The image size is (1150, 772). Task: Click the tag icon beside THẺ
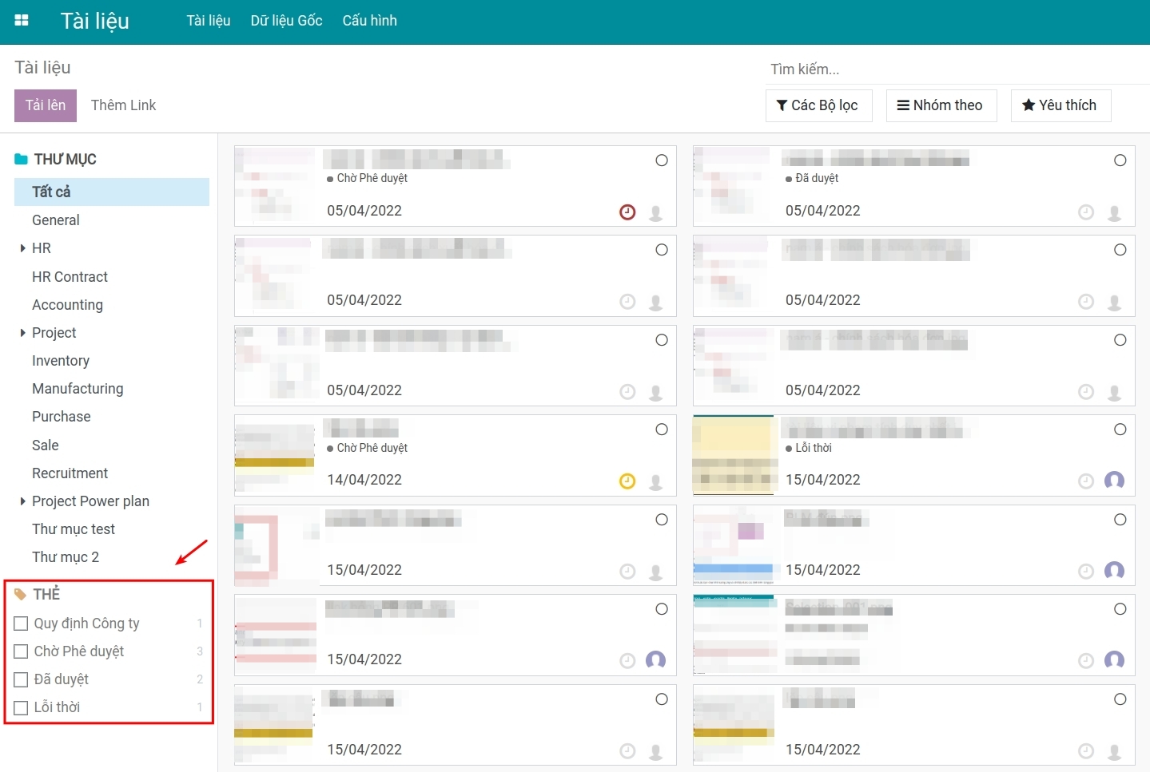pyautogui.click(x=21, y=594)
